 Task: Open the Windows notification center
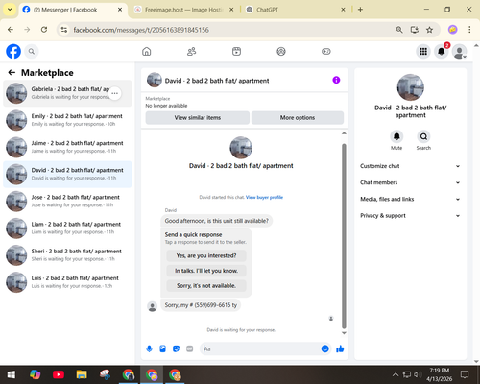click(x=465, y=374)
